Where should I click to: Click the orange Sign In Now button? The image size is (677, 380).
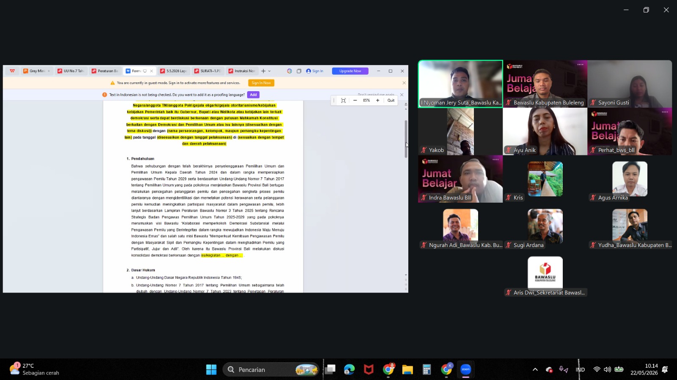pos(261,83)
